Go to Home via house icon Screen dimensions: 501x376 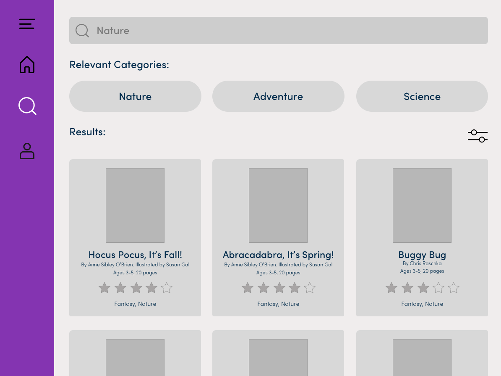pos(27,65)
